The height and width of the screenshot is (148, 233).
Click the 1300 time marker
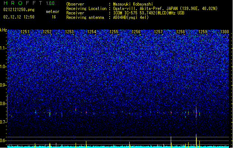225,32
